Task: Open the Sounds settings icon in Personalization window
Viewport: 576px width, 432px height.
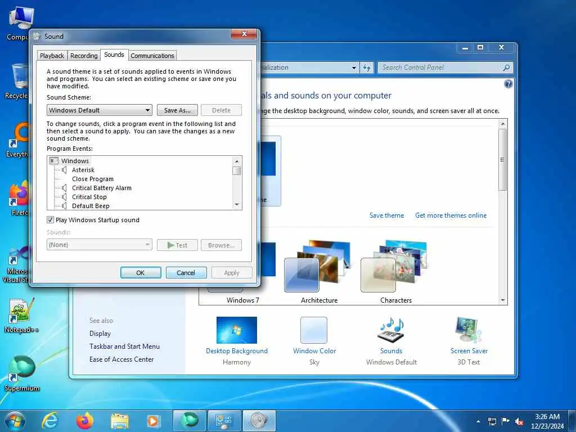Action: coord(391,330)
